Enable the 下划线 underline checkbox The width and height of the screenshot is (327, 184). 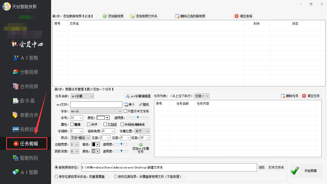105,124
